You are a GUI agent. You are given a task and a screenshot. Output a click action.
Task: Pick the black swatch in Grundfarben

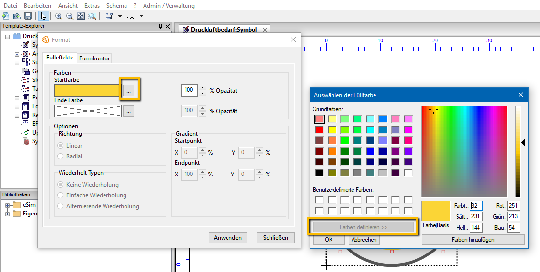coord(319,173)
